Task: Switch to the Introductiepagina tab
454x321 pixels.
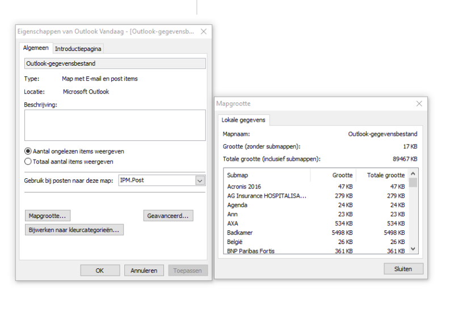Action: coord(78,49)
